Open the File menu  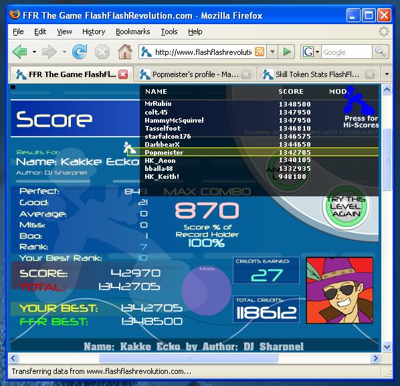coord(18,31)
